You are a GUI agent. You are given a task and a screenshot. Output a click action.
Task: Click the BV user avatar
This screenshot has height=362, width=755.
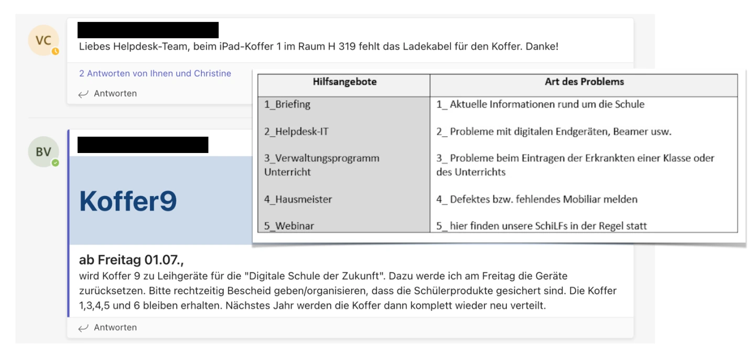pos(43,152)
